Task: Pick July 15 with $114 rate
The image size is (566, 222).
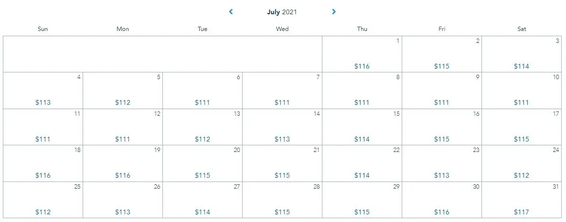Action: (x=362, y=127)
